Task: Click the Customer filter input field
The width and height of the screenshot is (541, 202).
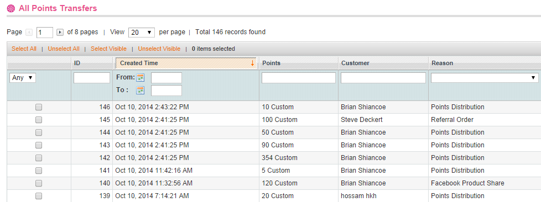Action: [x=383, y=78]
